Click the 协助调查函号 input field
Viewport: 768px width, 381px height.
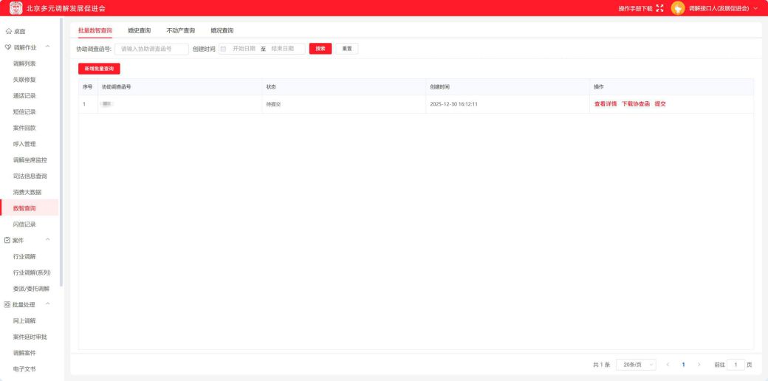coord(151,49)
